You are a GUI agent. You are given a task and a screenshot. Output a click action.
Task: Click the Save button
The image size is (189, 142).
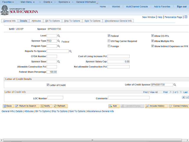point(8,106)
